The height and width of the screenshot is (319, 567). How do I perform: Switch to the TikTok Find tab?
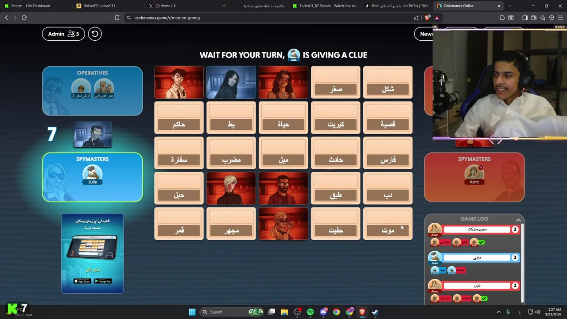coord(396,6)
